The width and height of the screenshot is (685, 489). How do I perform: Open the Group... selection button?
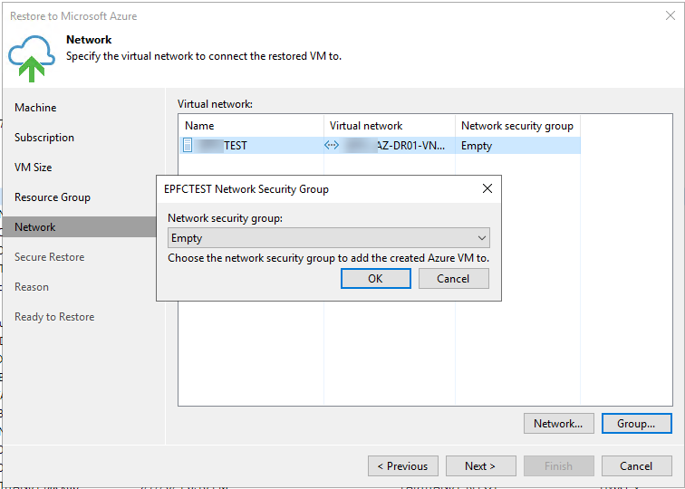pos(636,424)
